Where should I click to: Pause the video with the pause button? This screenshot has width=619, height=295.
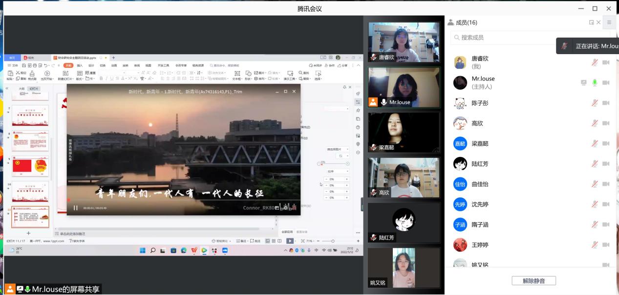(x=76, y=208)
